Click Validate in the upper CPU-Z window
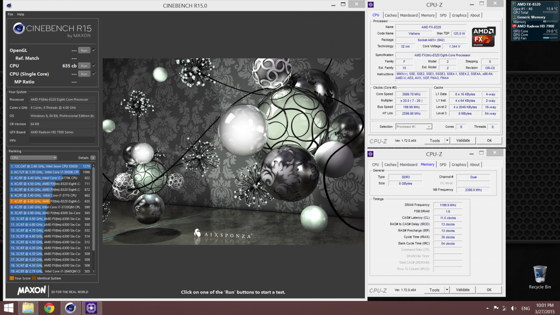 coord(463,140)
